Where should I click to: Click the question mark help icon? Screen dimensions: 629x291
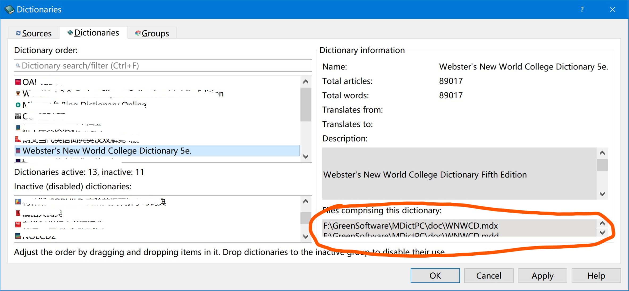coord(582,9)
